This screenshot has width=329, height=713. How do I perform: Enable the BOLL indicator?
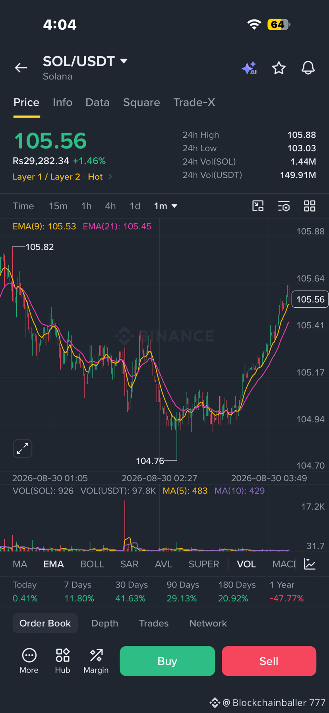pos(92,564)
